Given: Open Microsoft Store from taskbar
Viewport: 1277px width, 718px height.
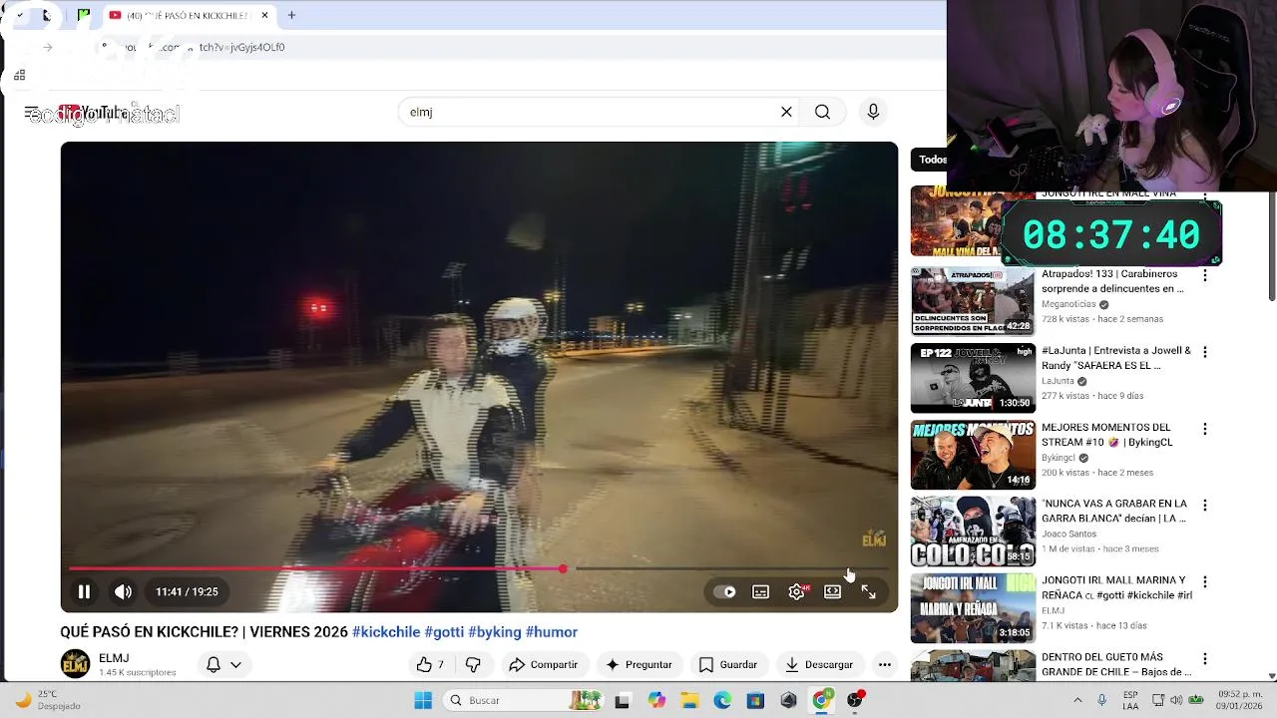Looking at the screenshot, I should point(755,700).
